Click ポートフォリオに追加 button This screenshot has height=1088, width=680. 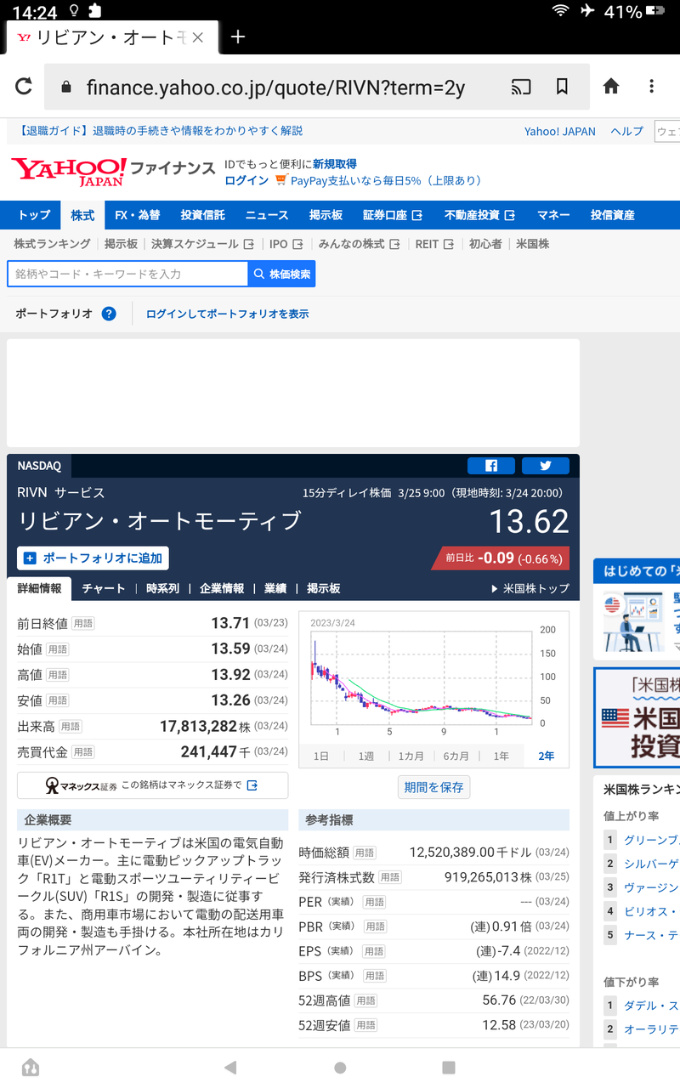click(x=93, y=558)
